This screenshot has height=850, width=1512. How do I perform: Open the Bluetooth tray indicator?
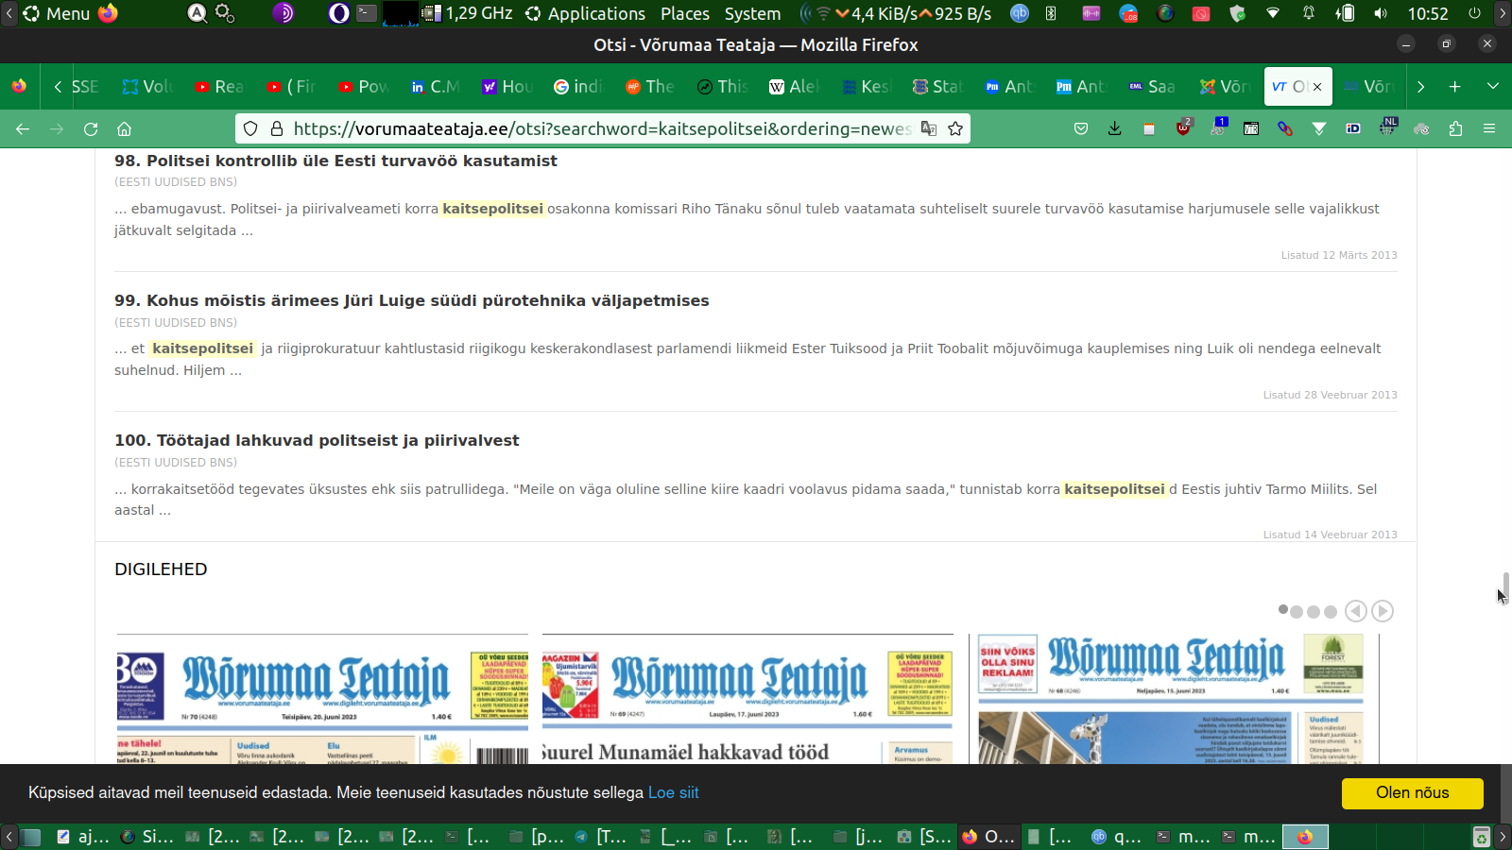[1051, 13]
